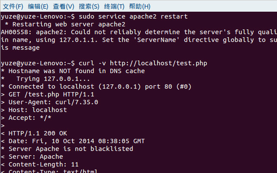Click the 'Trying 127.0.0.1...' line

coord(45,79)
